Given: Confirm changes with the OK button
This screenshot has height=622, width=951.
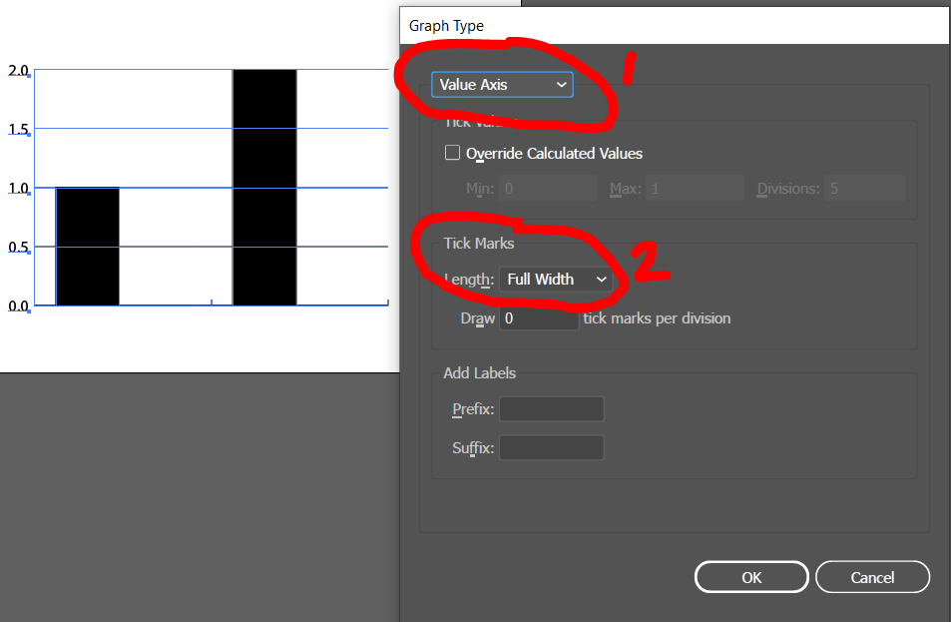Looking at the screenshot, I should pos(750,576).
